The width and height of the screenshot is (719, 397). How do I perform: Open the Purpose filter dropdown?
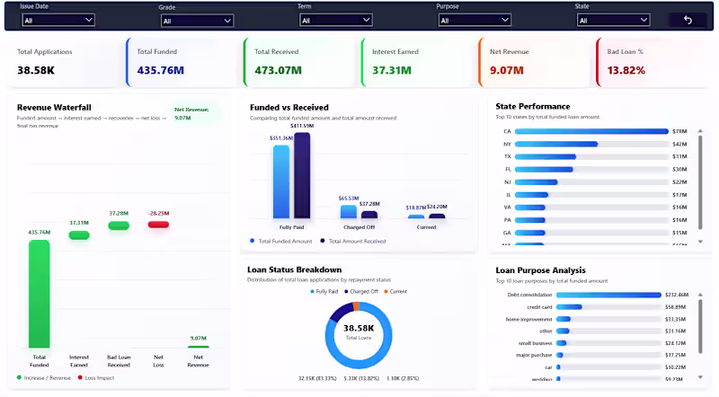(475, 20)
